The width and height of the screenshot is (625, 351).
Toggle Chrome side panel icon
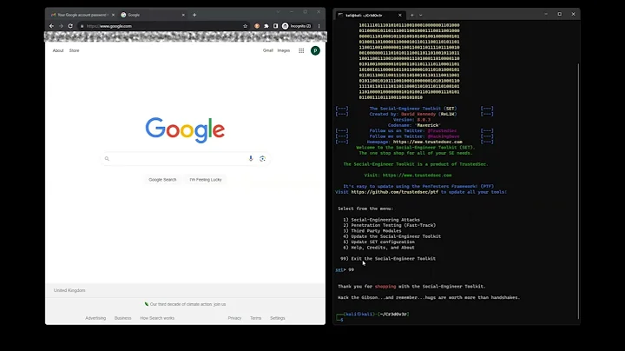(x=275, y=26)
